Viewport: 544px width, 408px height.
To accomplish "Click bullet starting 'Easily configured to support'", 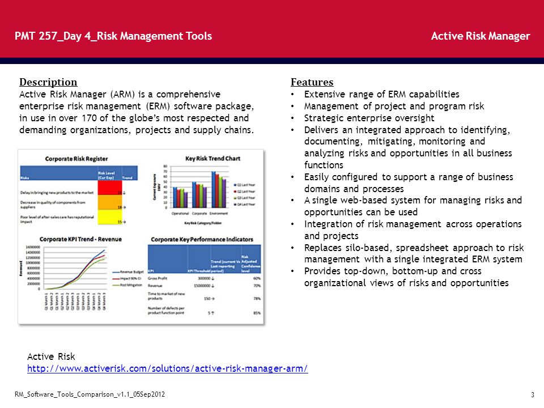I will (409, 183).
